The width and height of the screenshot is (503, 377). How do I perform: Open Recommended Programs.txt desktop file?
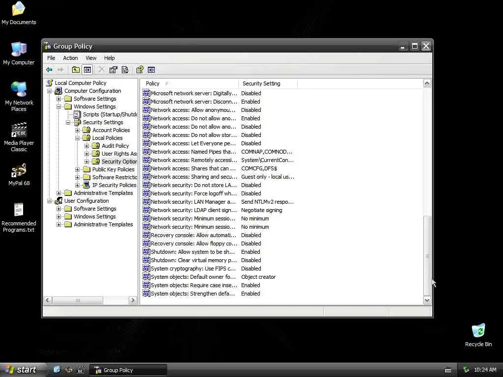pos(19,217)
